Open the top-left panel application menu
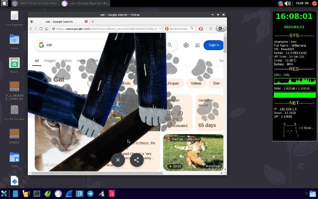 coord(4,3)
